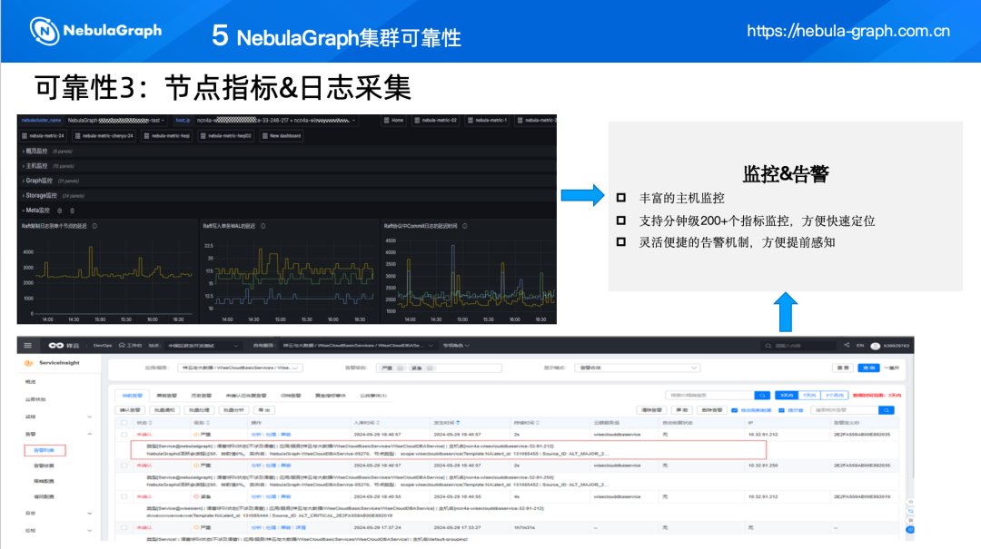This screenshot has width=981, height=549.
Task: Click the magnifier in the header search box
Action: pos(768,346)
